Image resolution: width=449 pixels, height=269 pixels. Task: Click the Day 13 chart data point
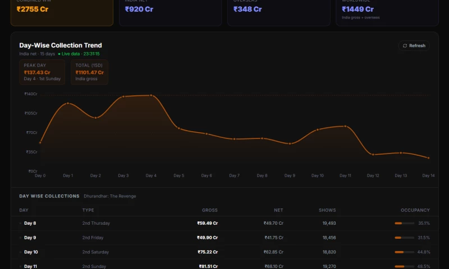(x=401, y=153)
